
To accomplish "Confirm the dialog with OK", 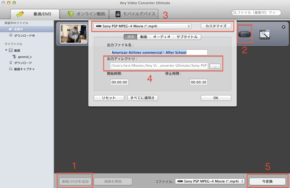I will [x=216, y=98].
